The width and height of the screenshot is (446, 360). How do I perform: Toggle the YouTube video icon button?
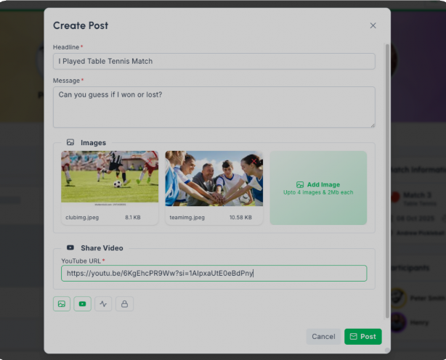(x=82, y=304)
